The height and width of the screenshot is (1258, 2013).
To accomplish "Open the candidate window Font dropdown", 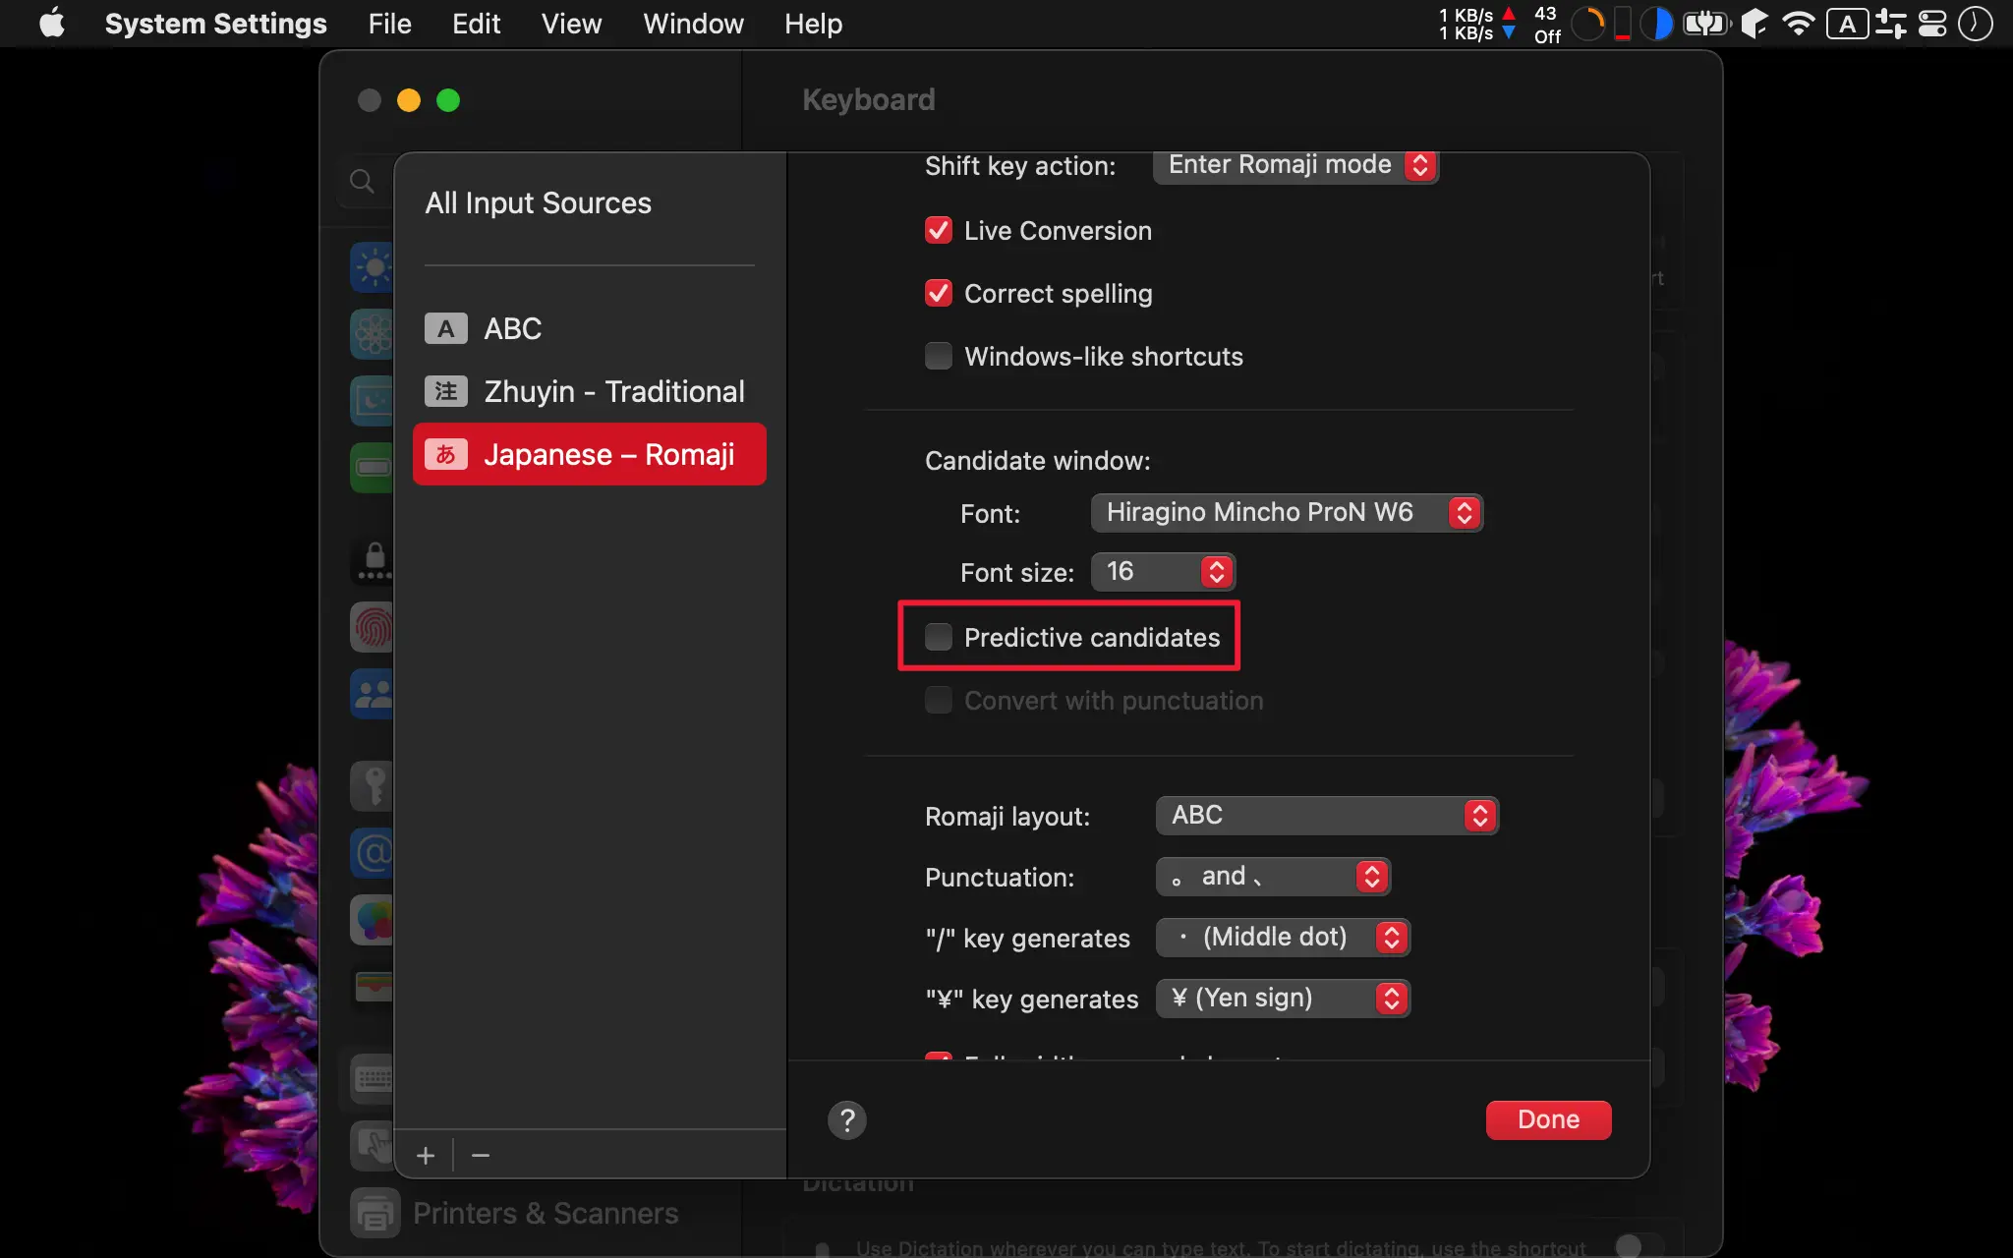I will 1287,512.
